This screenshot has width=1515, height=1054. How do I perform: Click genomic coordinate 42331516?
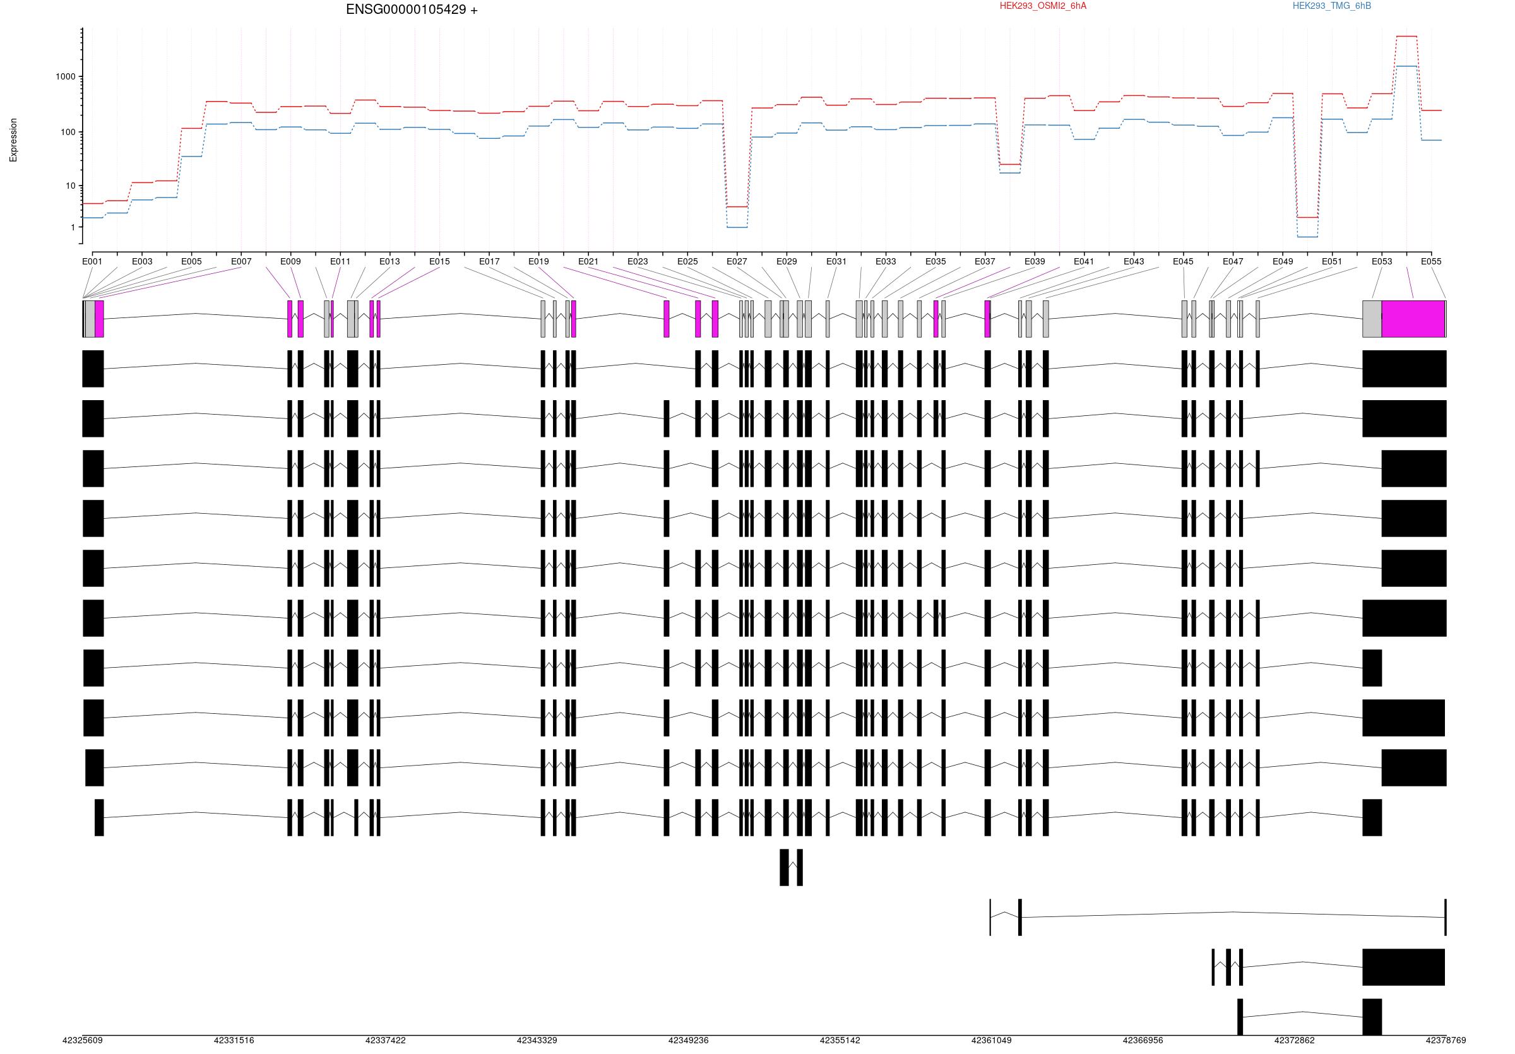[x=234, y=1040]
